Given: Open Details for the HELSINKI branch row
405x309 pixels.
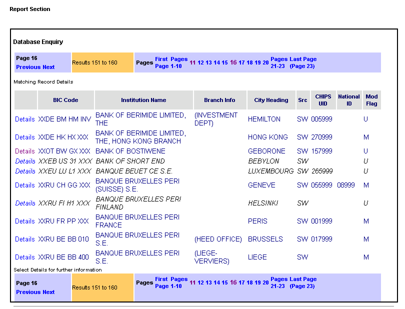Looking at the screenshot, I should click(x=24, y=203).
